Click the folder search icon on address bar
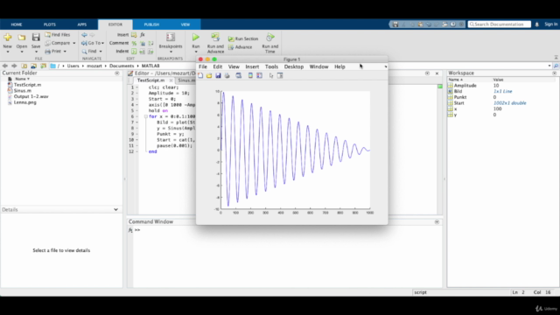Image resolution: width=560 pixels, height=315 pixels. click(x=556, y=66)
